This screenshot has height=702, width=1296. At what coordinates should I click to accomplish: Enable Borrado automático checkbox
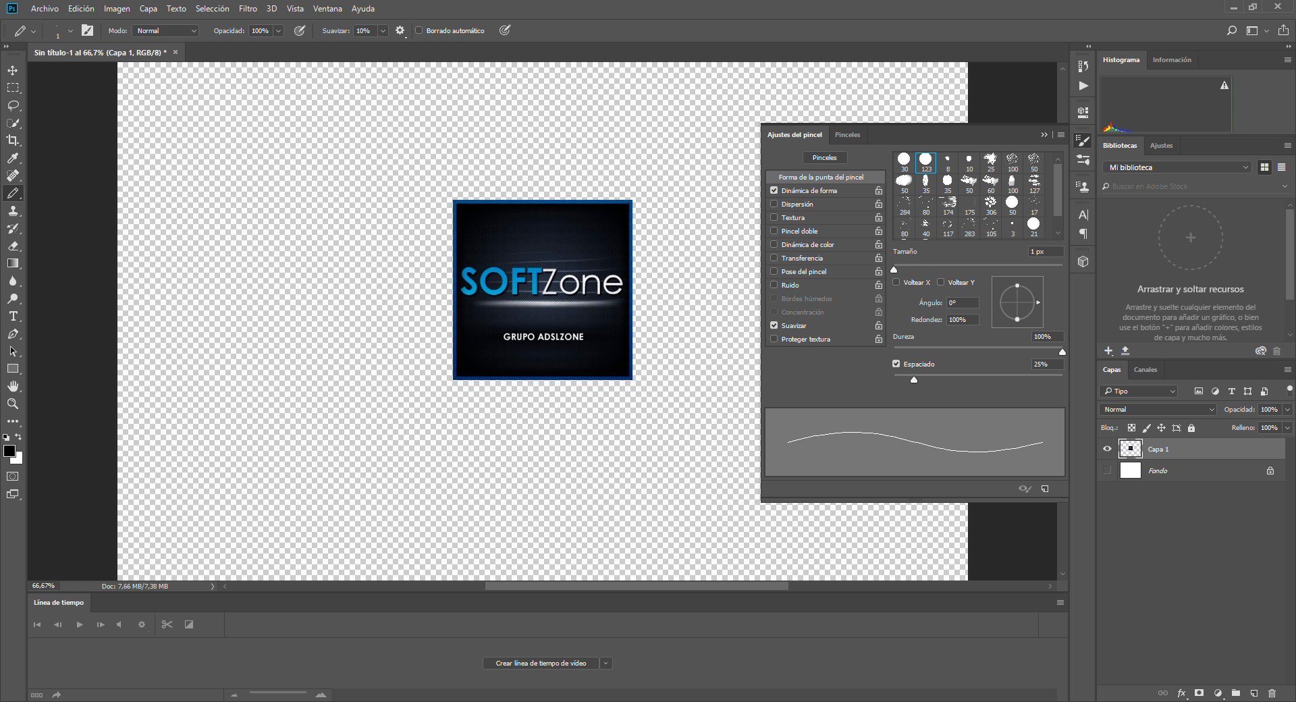tap(419, 30)
